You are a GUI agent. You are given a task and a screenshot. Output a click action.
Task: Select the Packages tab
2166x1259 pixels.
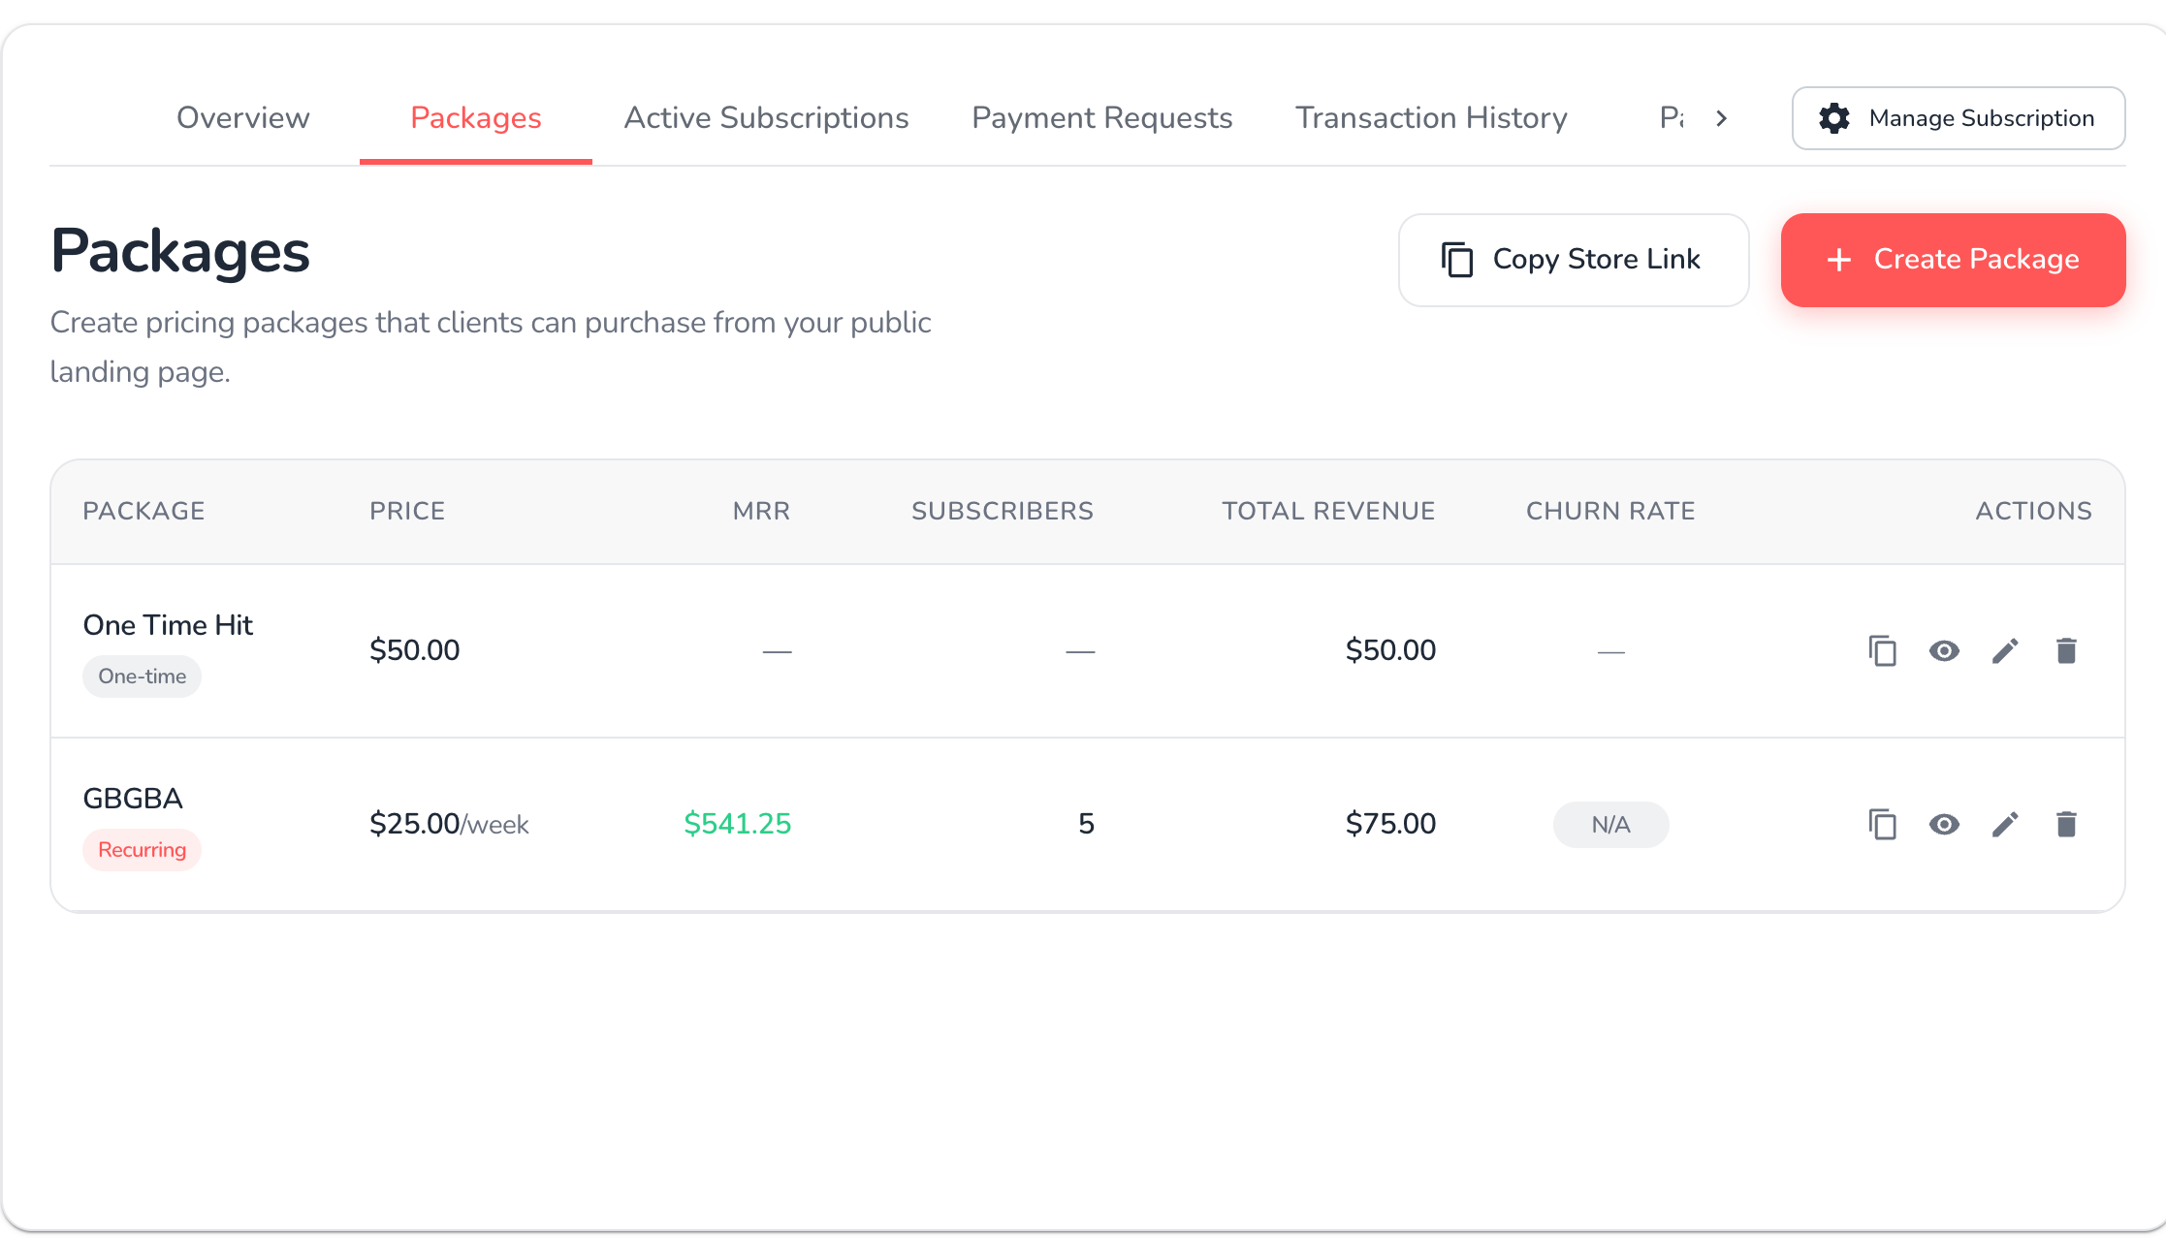pyautogui.click(x=475, y=117)
